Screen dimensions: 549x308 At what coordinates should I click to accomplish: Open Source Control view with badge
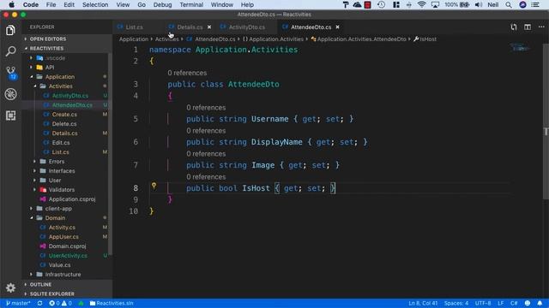tap(10, 73)
